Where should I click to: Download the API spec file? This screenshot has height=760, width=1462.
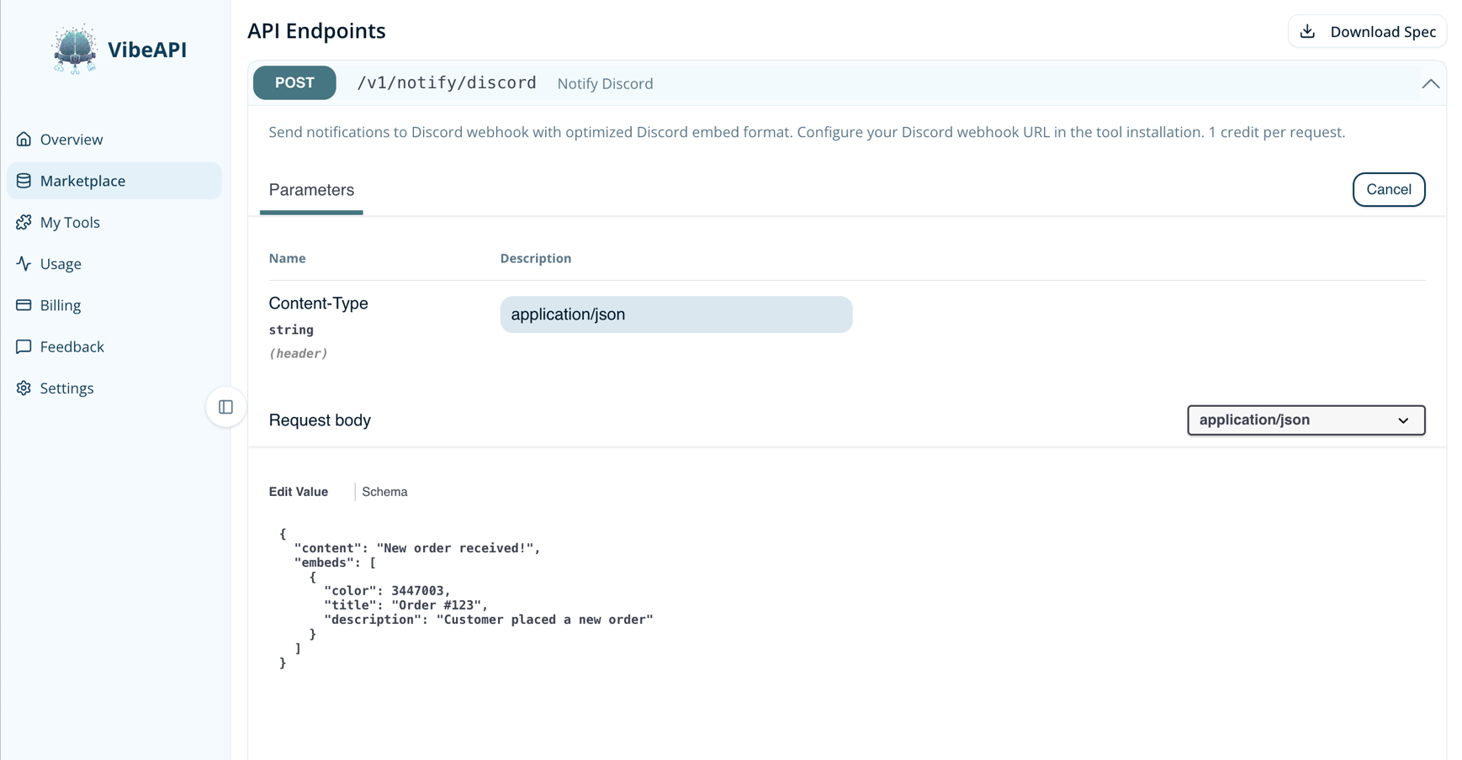coord(1367,31)
